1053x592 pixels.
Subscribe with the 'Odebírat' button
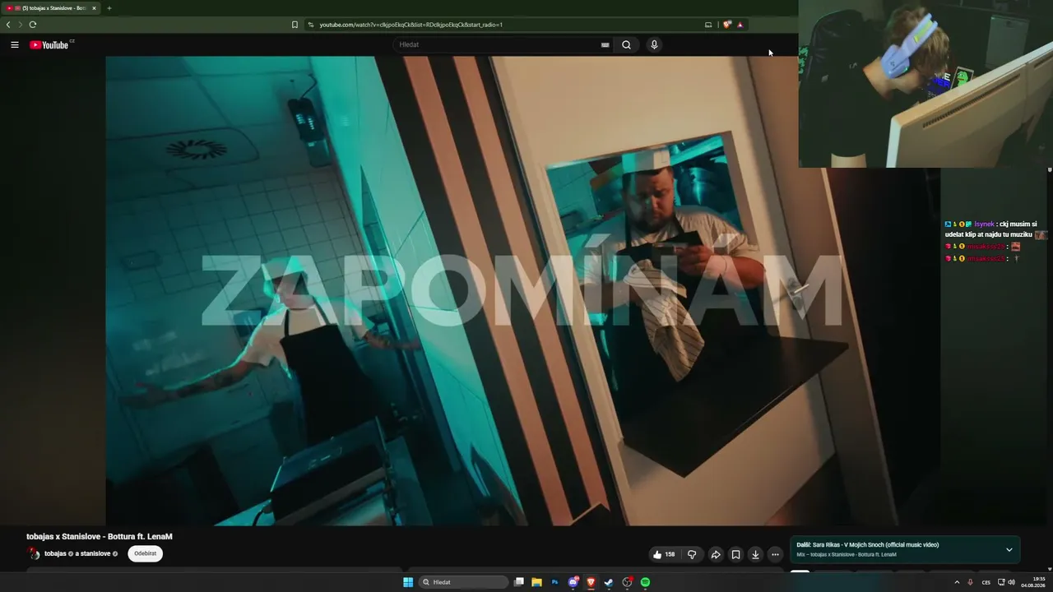[x=146, y=553]
